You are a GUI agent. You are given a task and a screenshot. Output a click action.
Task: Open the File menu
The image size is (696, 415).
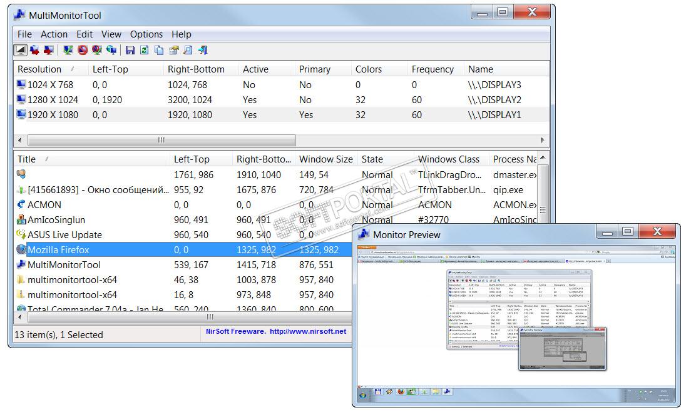coord(24,34)
